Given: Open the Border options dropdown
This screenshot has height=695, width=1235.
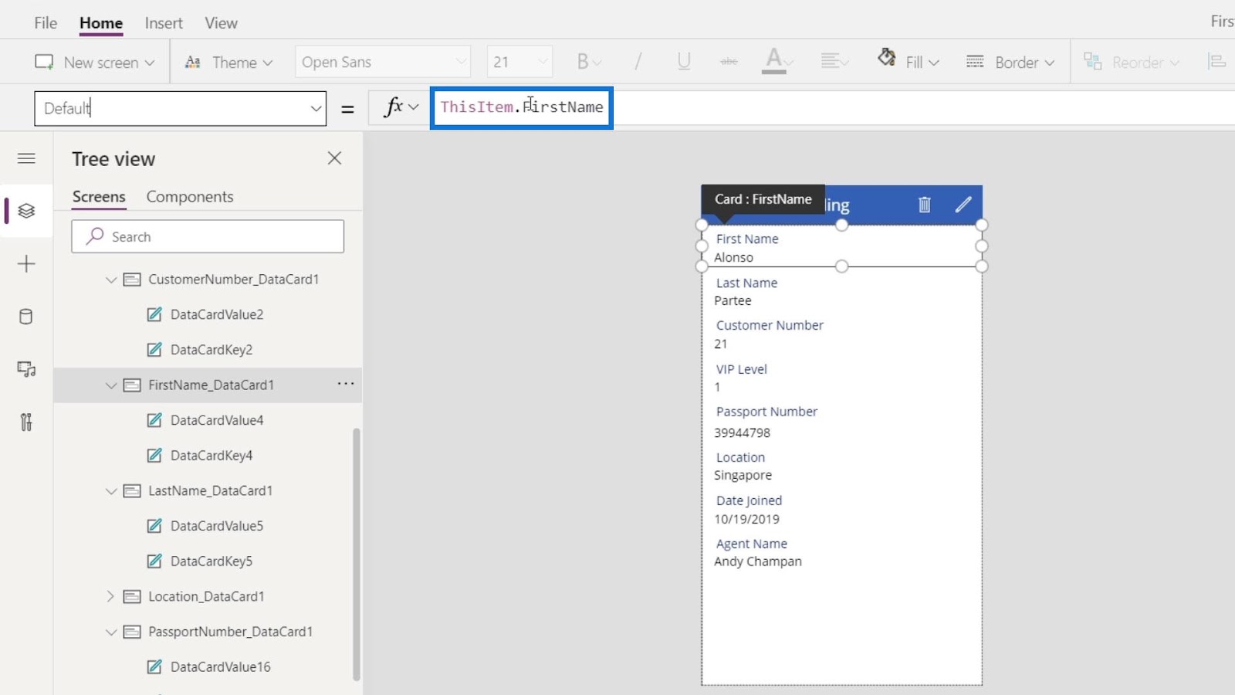Looking at the screenshot, I should tap(1010, 62).
